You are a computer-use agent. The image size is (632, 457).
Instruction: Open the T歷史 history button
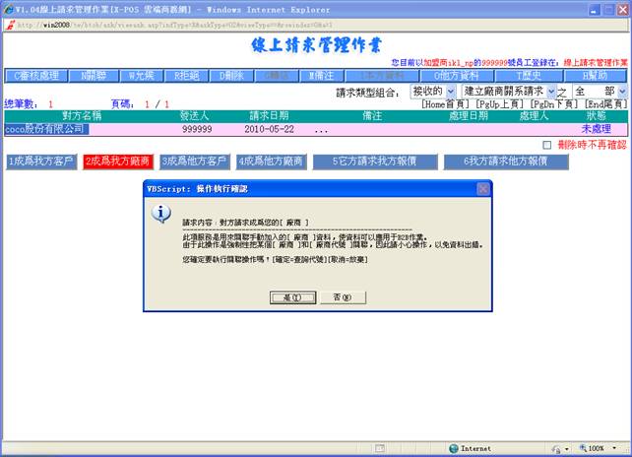click(x=529, y=75)
